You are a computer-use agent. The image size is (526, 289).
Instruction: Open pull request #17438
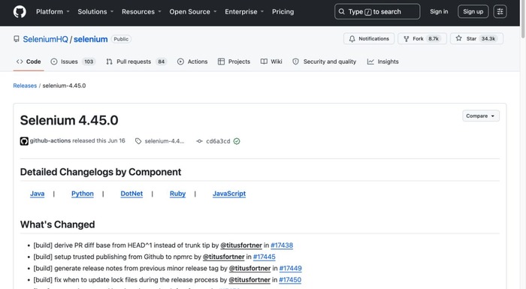(282, 245)
